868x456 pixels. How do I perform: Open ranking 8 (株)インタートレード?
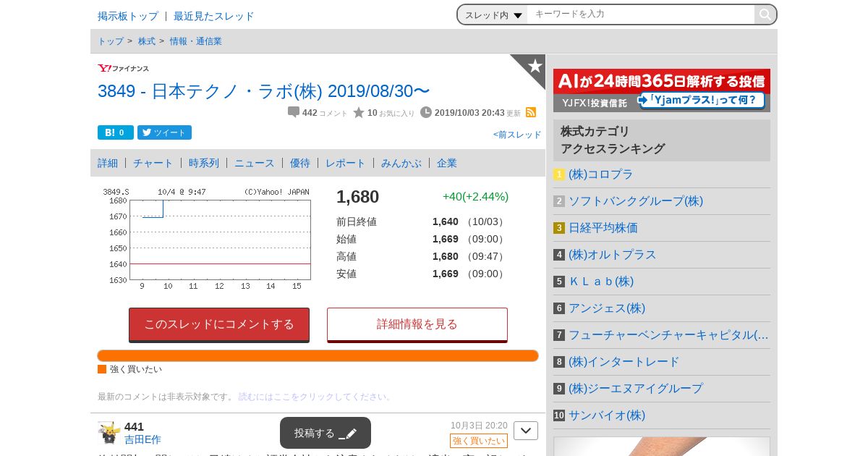click(624, 362)
